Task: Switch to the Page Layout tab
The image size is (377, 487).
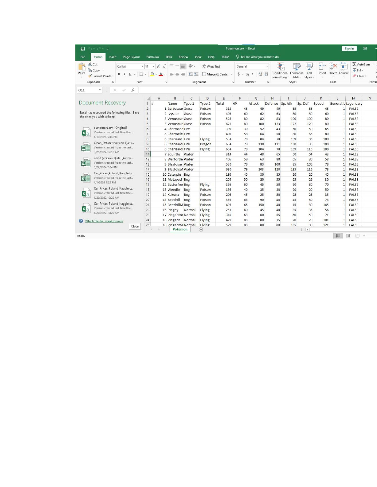Action: click(x=131, y=57)
